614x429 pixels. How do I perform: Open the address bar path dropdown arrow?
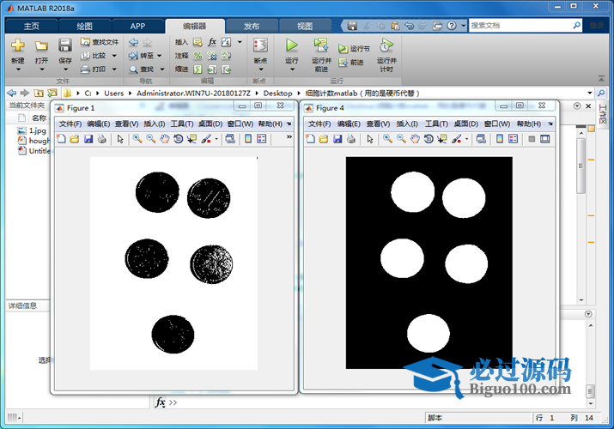(589, 93)
